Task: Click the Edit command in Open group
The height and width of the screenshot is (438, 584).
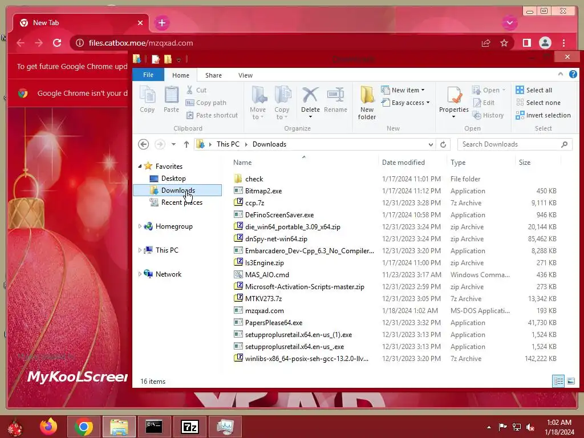Action: click(484, 103)
